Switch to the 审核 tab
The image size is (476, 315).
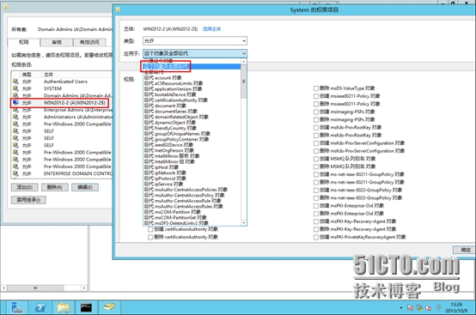(x=57, y=42)
